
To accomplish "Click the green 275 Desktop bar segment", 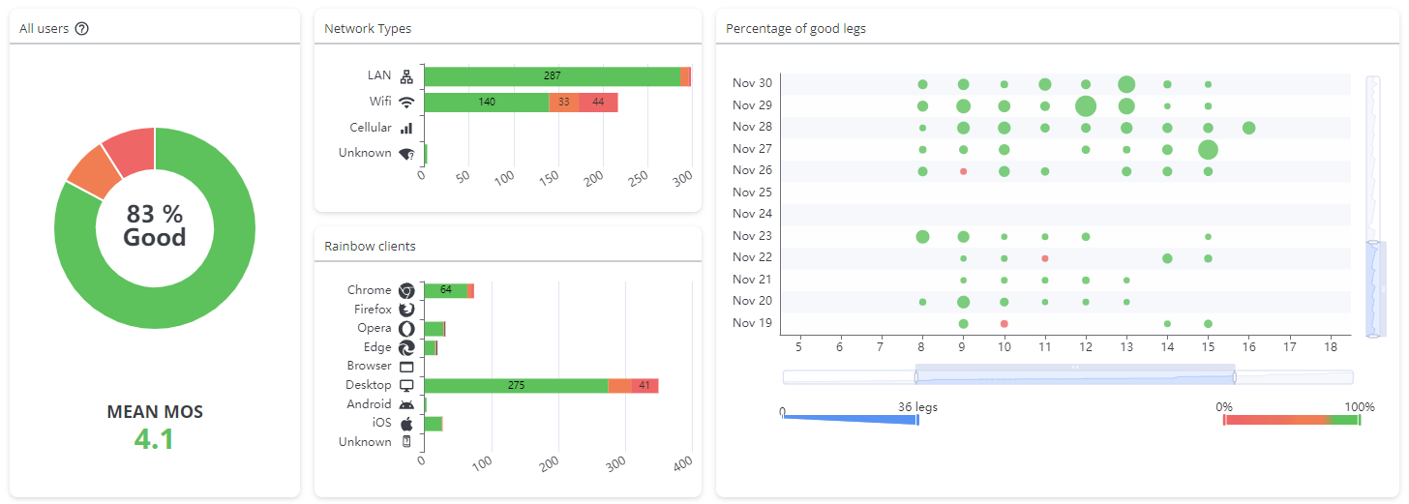I will pos(516,386).
